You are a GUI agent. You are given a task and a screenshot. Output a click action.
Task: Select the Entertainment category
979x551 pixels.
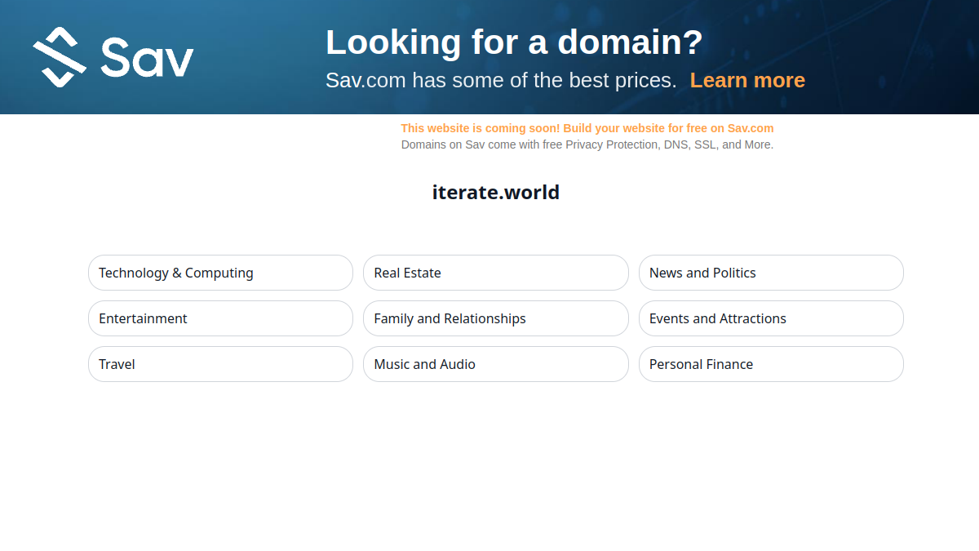pos(220,318)
